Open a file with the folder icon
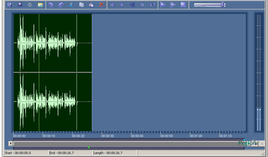The image size is (268, 157). click(40, 5)
